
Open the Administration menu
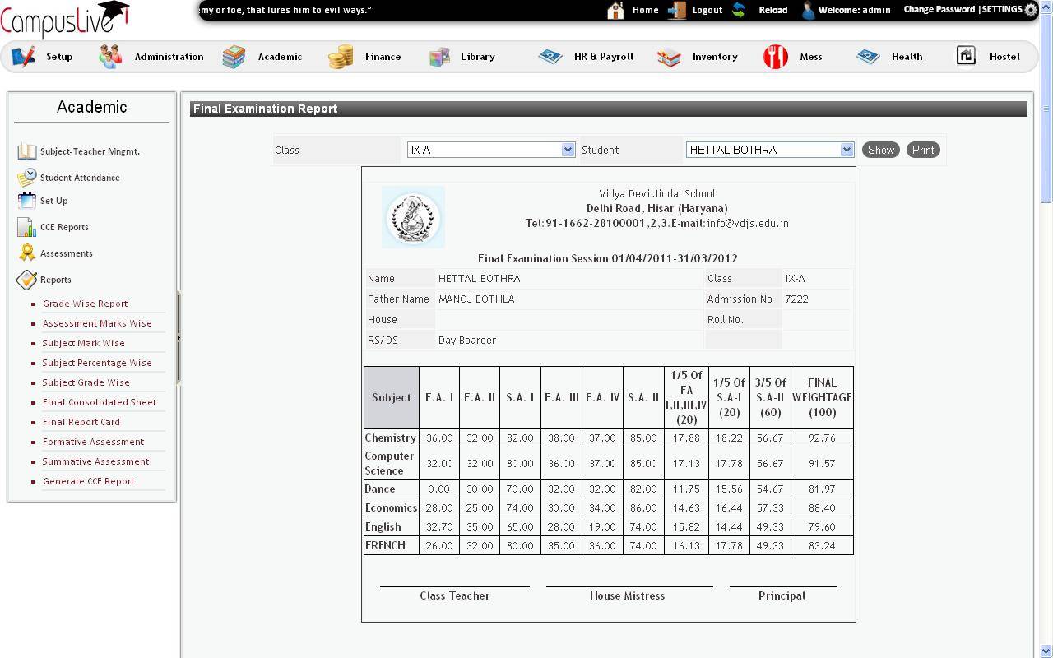pos(169,57)
